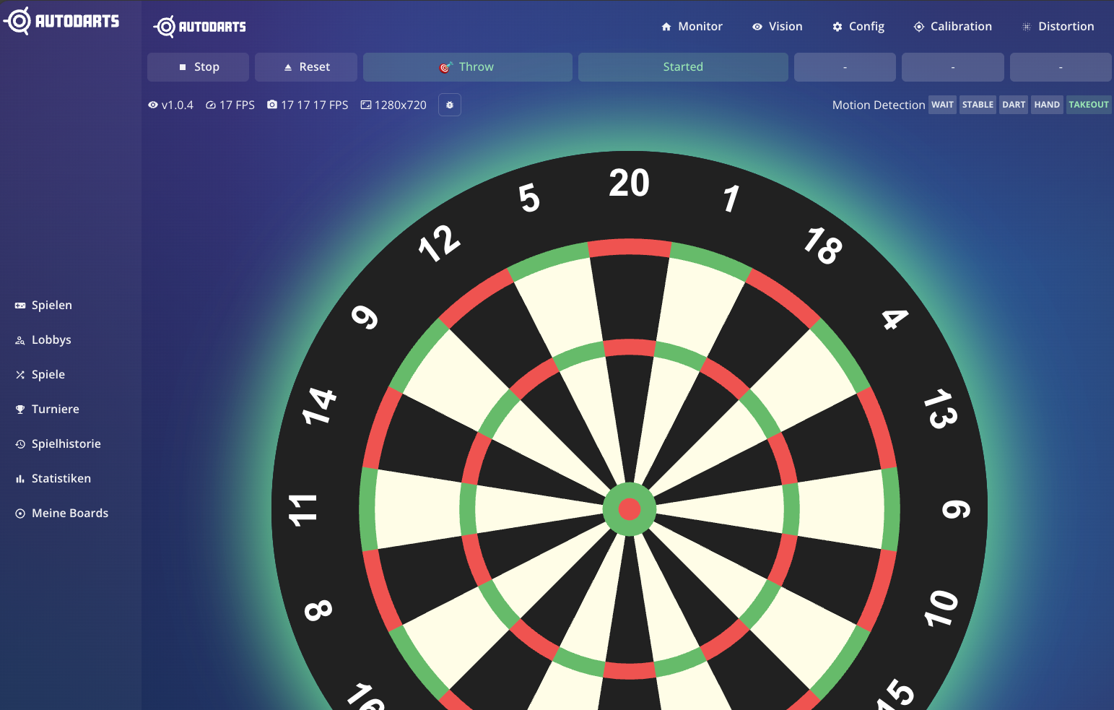Screen dimensions: 1114x710
Task: Open the Distortion tab
Action: click(x=1058, y=27)
